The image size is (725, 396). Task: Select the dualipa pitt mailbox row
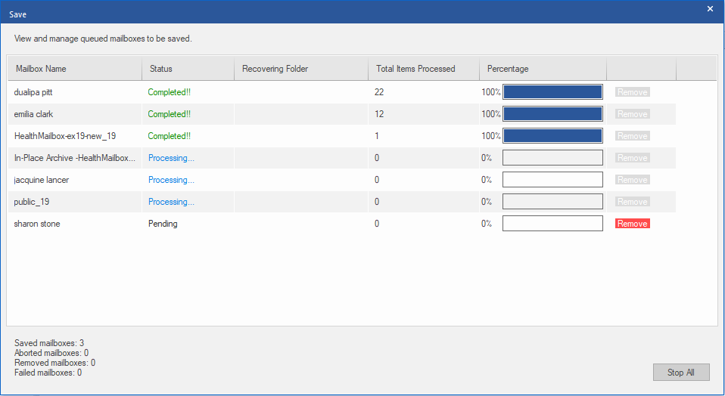[x=342, y=92]
